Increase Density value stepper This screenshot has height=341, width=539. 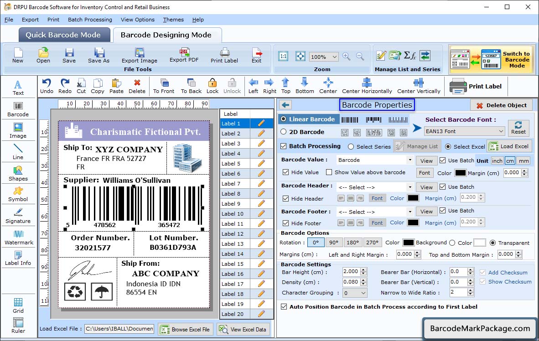364,280
